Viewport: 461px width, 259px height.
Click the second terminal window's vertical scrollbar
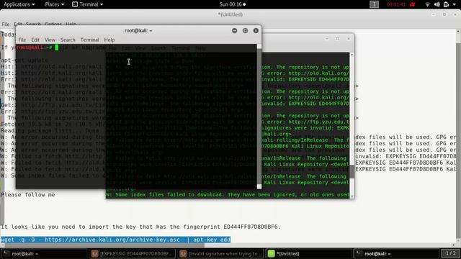(x=352, y=126)
